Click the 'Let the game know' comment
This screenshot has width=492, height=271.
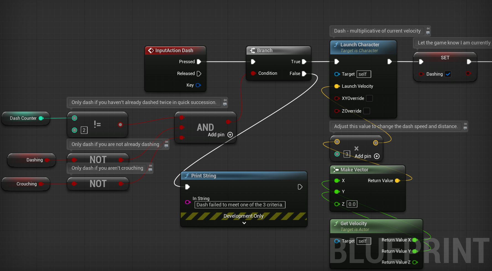(454, 43)
